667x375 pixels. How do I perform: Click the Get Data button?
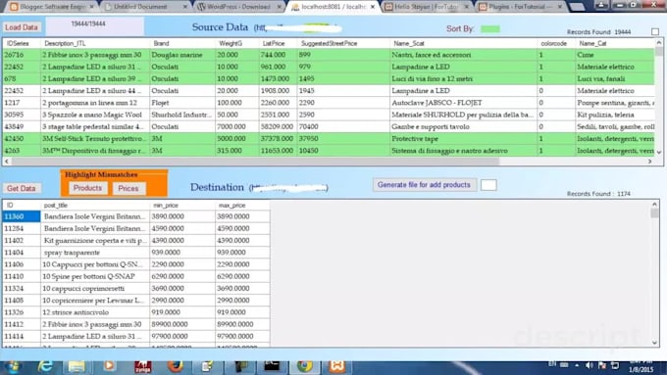point(22,189)
